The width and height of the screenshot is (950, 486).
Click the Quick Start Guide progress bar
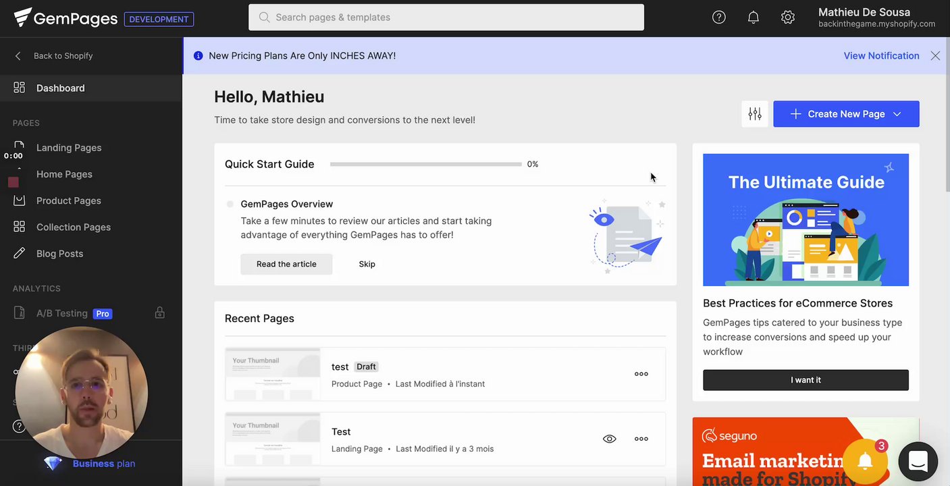click(x=425, y=164)
